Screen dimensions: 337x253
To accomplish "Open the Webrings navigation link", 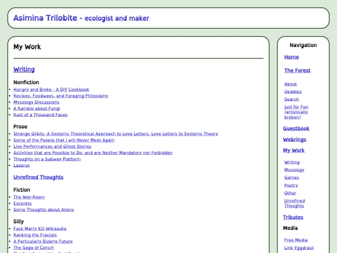I will pyautogui.click(x=295, y=139).
